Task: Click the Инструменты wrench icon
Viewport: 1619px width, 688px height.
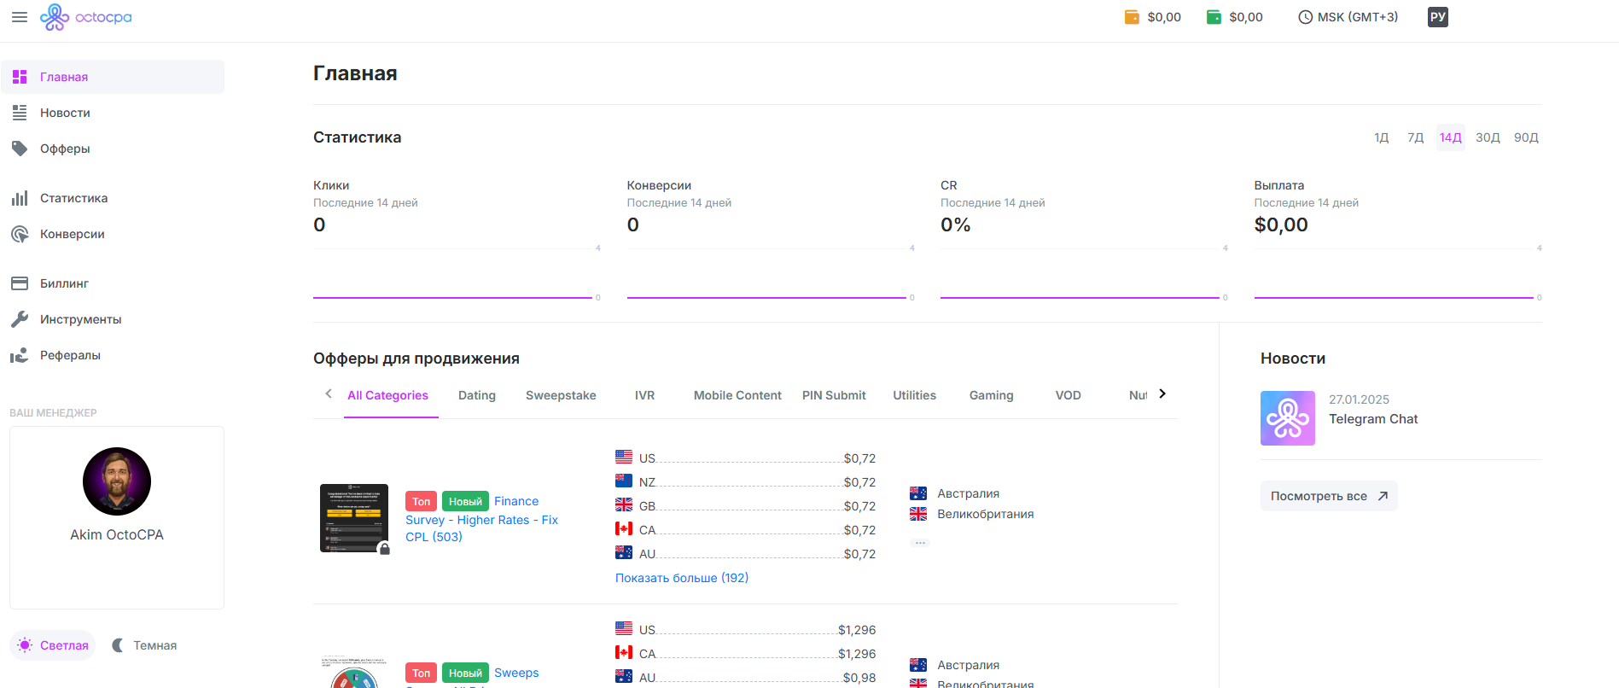Action: tap(20, 319)
